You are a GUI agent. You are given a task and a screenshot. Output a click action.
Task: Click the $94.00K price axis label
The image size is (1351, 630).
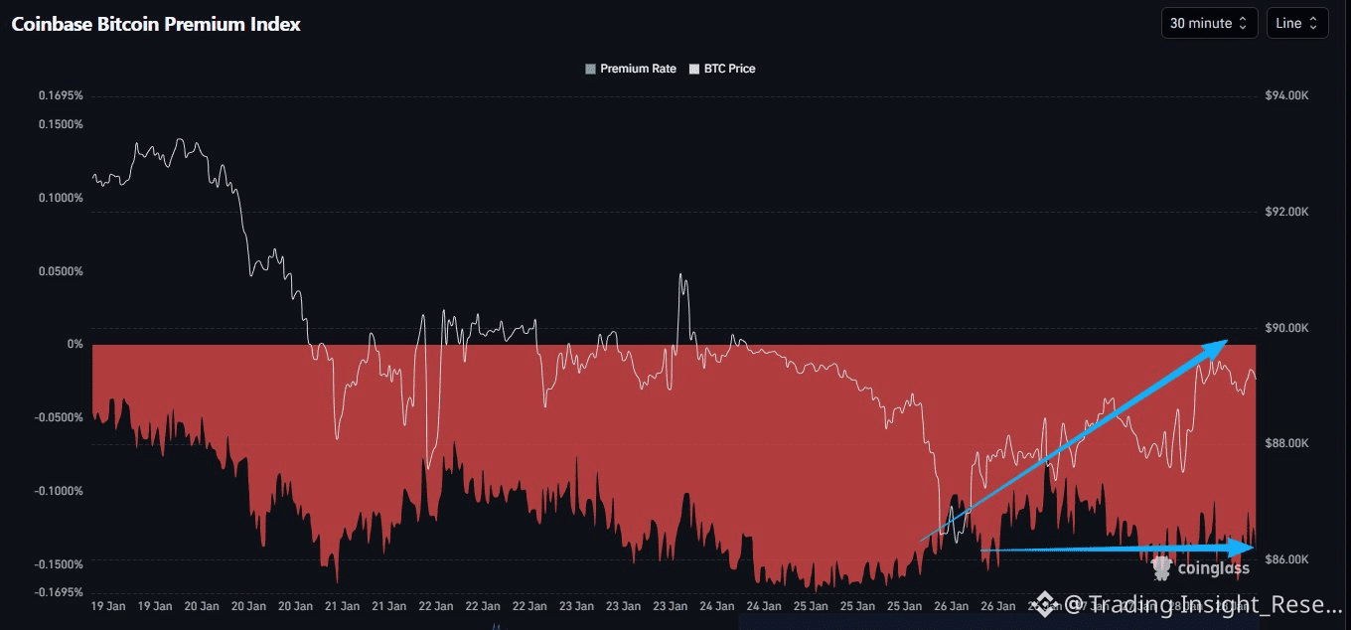click(x=1286, y=95)
